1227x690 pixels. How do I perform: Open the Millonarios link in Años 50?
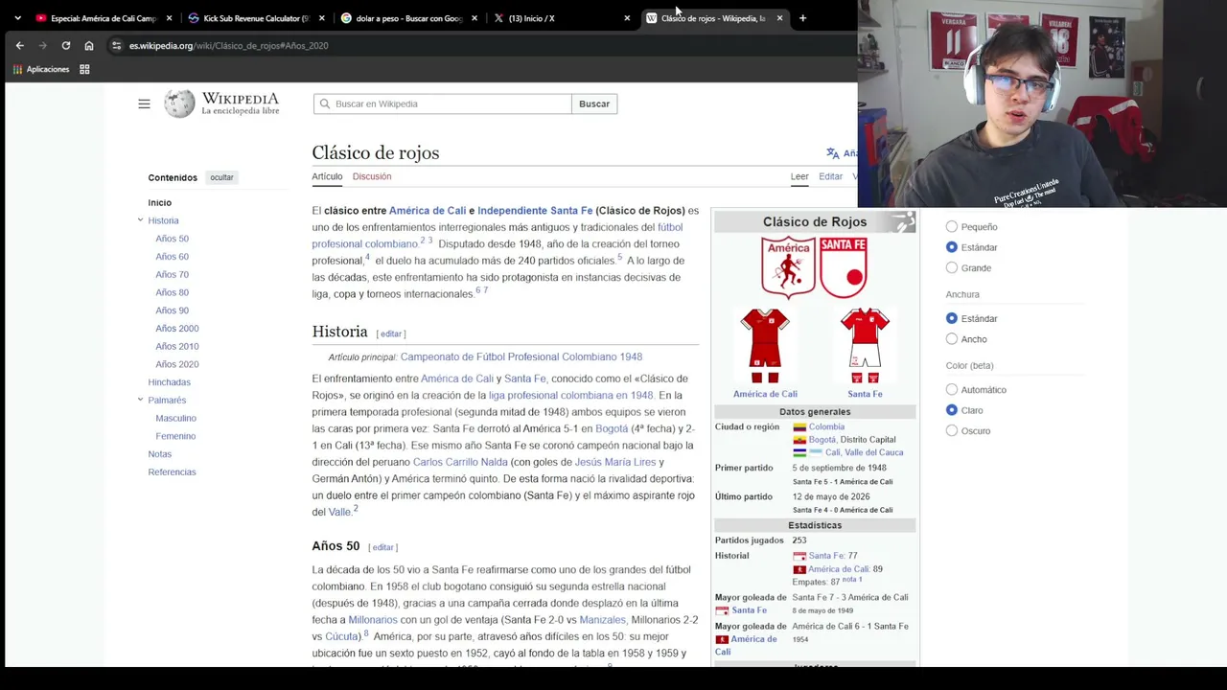click(x=373, y=620)
